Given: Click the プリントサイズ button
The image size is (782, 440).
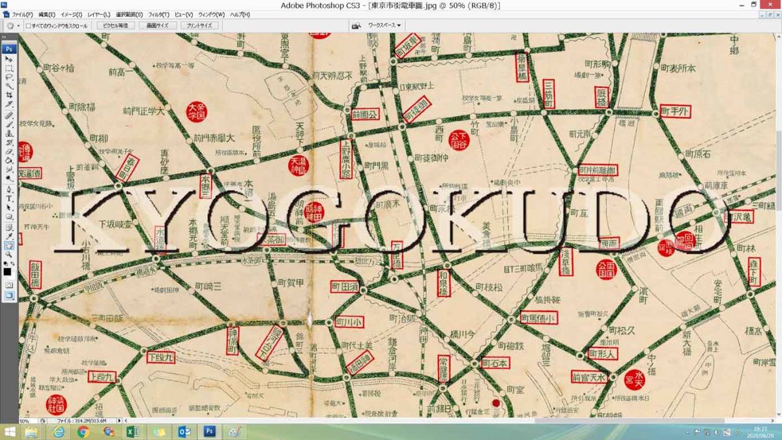Looking at the screenshot, I should 199,25.
